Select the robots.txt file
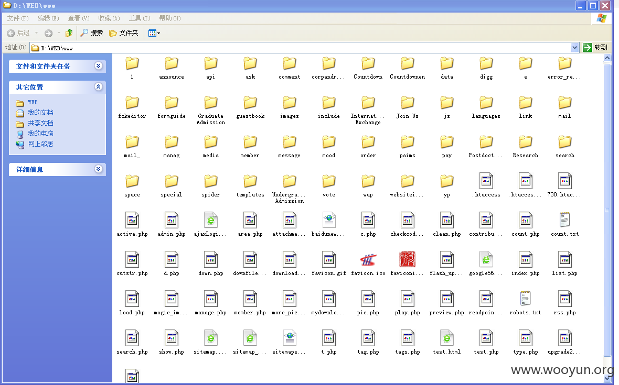The height and width of the screenshot is (385, 619). pyautogui.click(x=526, y=303)
